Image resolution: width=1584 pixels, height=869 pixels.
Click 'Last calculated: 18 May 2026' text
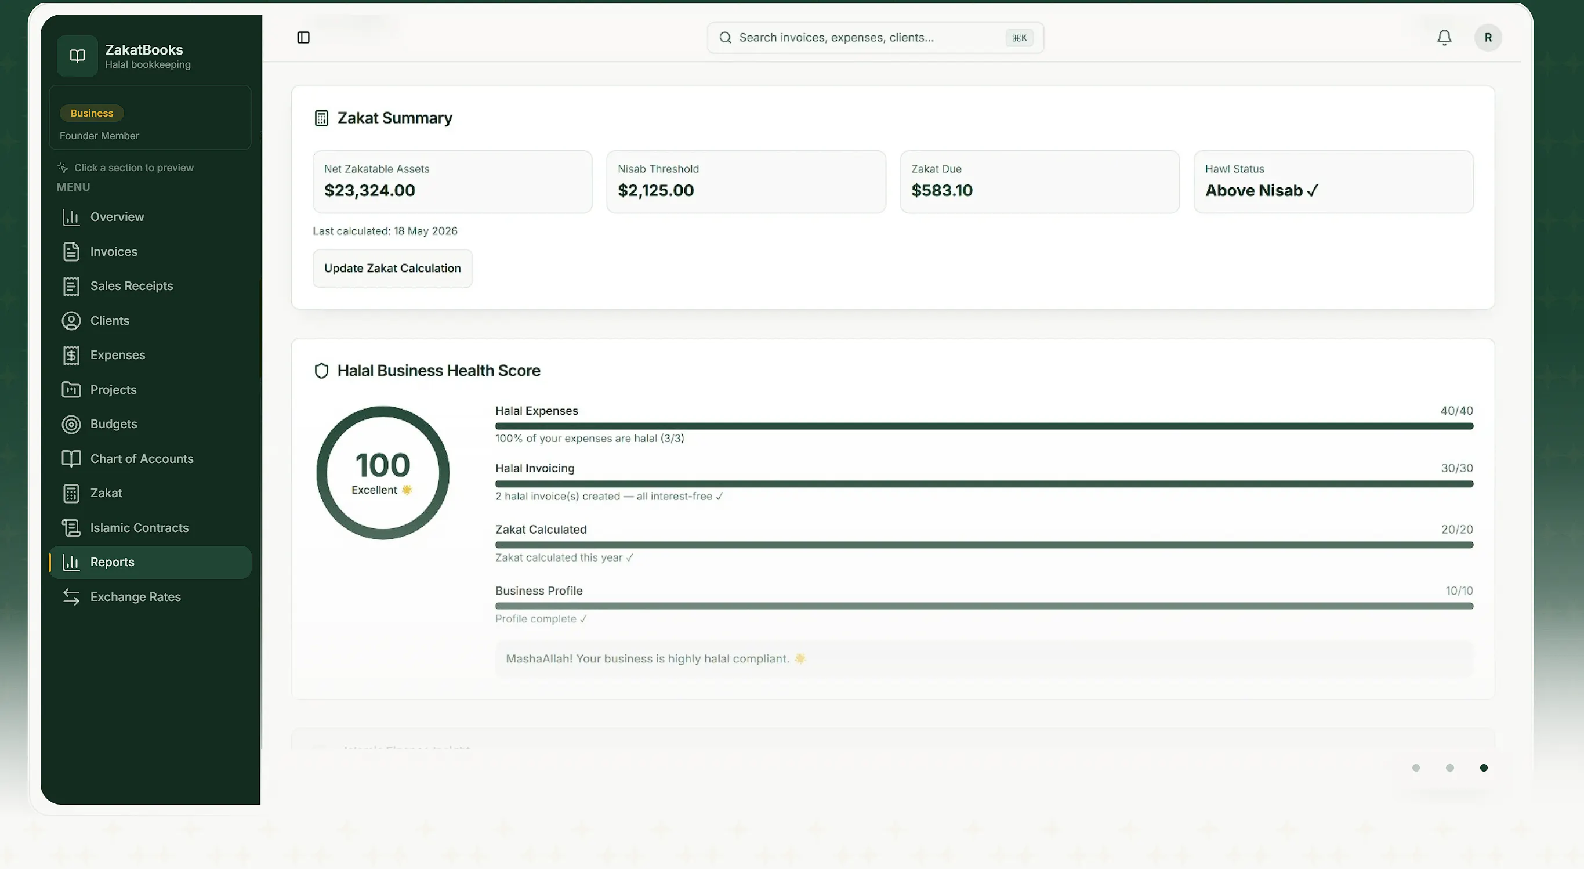[x=385, y=231]
